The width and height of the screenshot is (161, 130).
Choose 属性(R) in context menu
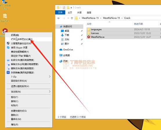29,124
